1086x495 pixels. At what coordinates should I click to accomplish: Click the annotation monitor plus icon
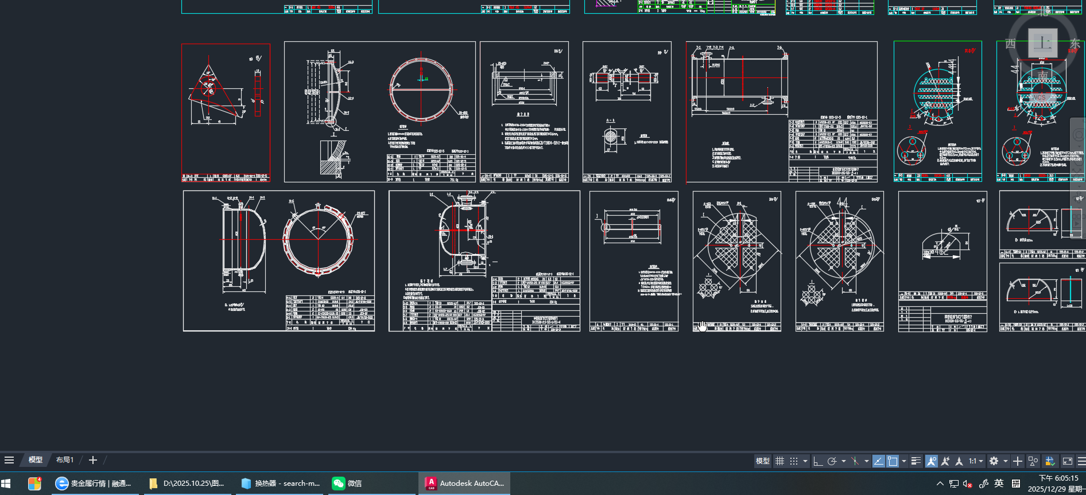pyautogui.click(x=1018, y=461)
